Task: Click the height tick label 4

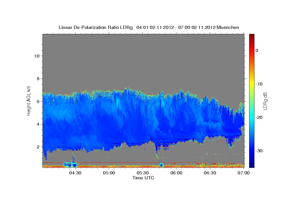Action: click(x=38, y=124)
